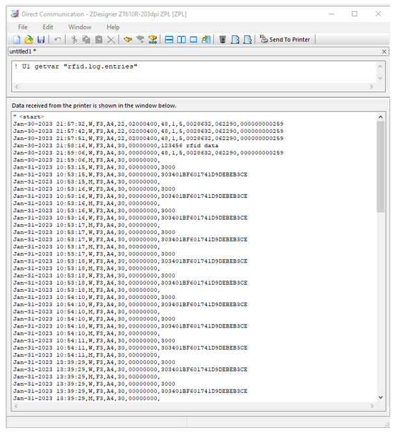398x439 pixels.
Task: Open the File menu
Action: point(23,27)
